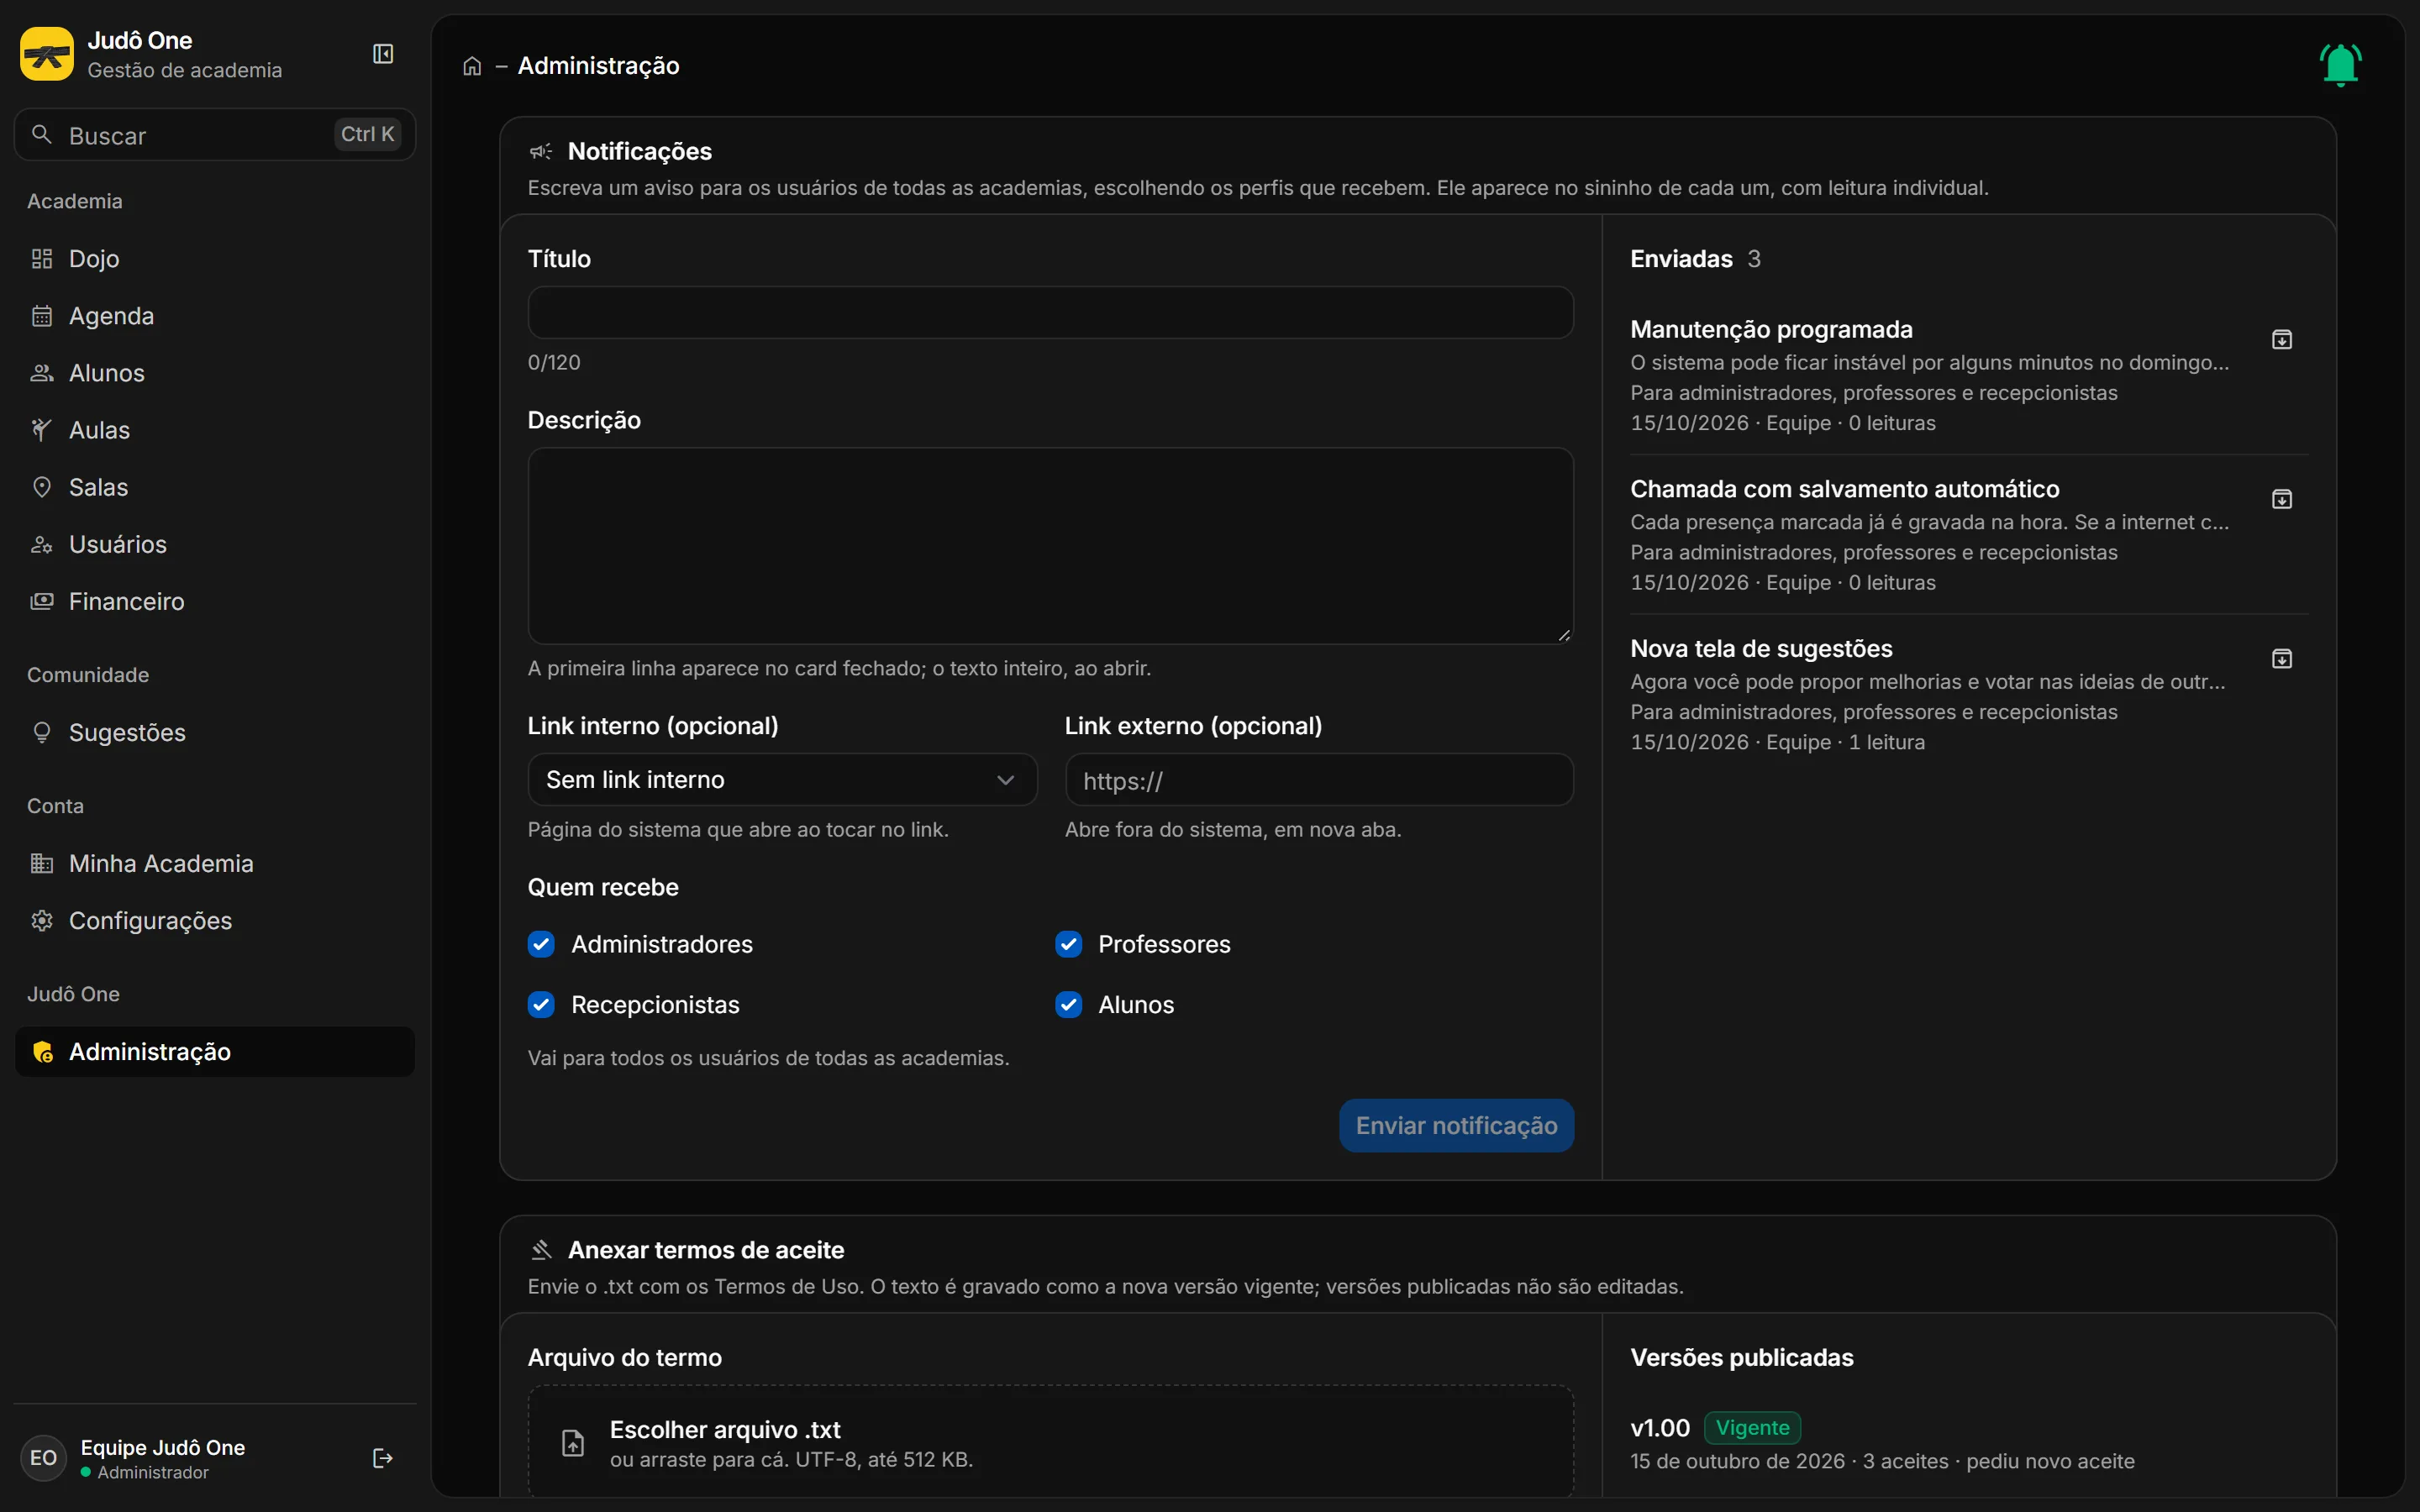Archive the Nova tela de sugestões notification
Screen dimensions: 2420x1512
2282,659
